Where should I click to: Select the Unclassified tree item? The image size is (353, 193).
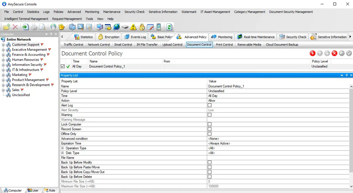click(x=21, y=95)
